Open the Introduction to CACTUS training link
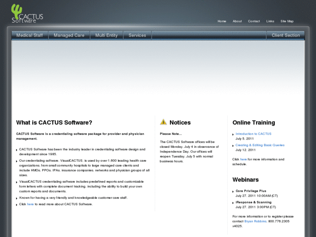The width and height of the screenshot is (316, 237). click(253, 134)
